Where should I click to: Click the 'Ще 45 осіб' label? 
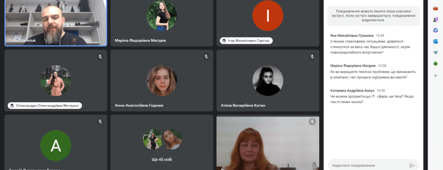tap(162, 159)
